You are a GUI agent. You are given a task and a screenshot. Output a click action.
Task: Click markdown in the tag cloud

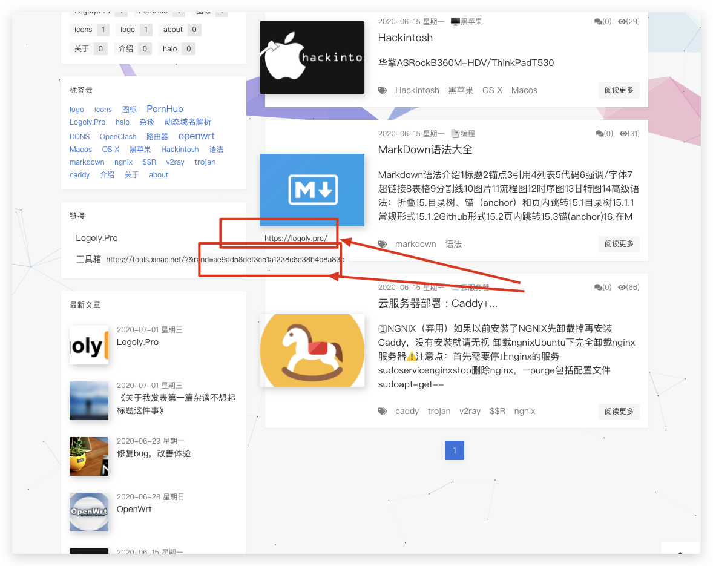click(x=87, y=162)
